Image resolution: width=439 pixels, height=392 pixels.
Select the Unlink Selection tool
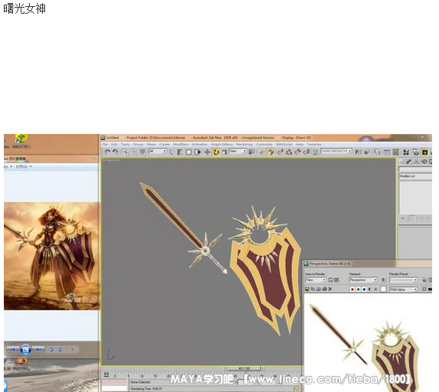tap(135, 152)
